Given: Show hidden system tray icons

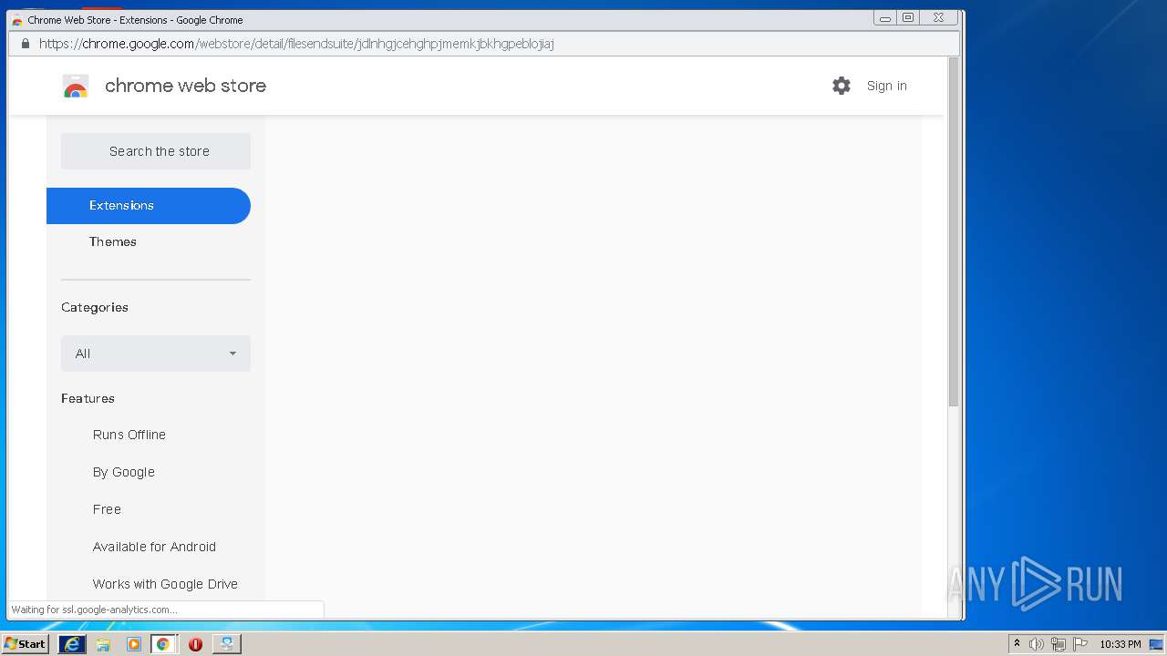Looking at the screenshot, I should pyautogui.click(x=1017, y=644).
